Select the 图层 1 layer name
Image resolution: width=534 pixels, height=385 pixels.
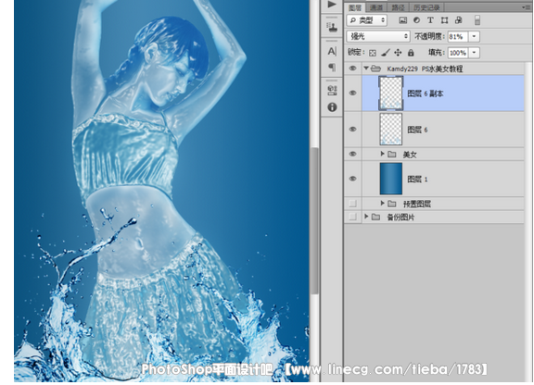[417, 180]
